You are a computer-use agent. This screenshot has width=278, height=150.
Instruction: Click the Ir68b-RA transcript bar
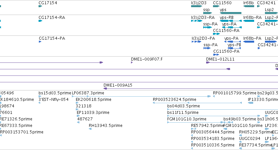point(249,21)
